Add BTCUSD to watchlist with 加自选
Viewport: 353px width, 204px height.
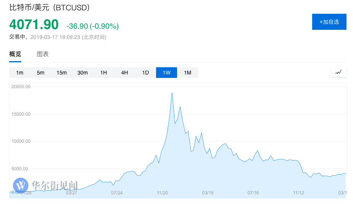point(329,22)
